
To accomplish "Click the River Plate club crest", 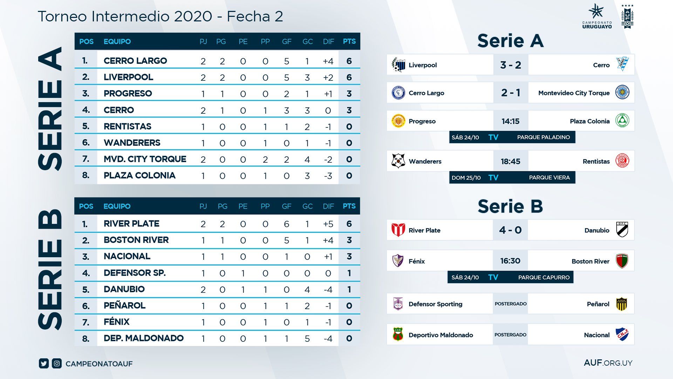I will [x=398, y=230].
